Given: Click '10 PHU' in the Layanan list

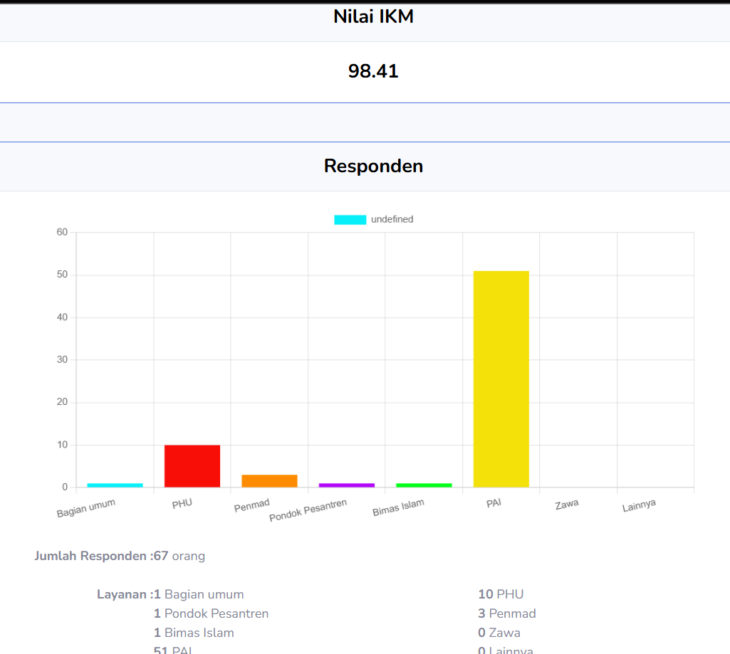Looking at the screenshot, I should coord(501,594).
